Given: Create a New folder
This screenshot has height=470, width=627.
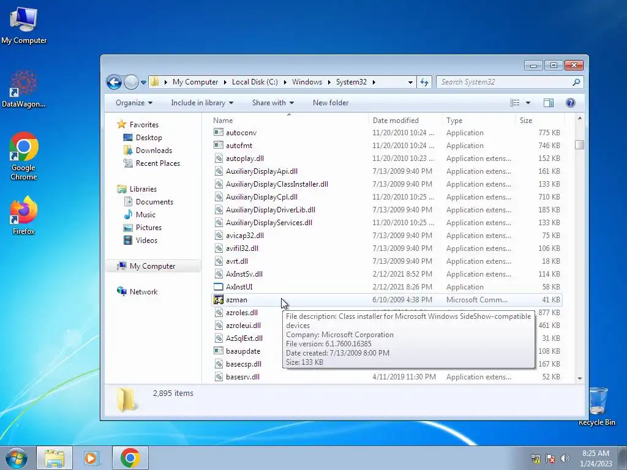Looking at the screenshot, I should pyautogui.click(x=331, y=103).
